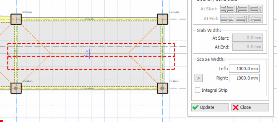Viewport: 277px width, 122px height.
Task: Choose hooked-bar boundary icon in At Start row
Action: pos(256,9)
